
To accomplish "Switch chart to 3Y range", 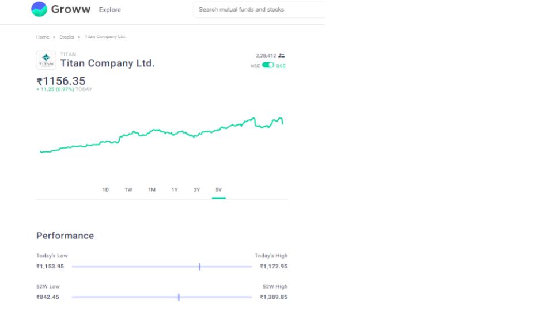I will coord(197,189).
